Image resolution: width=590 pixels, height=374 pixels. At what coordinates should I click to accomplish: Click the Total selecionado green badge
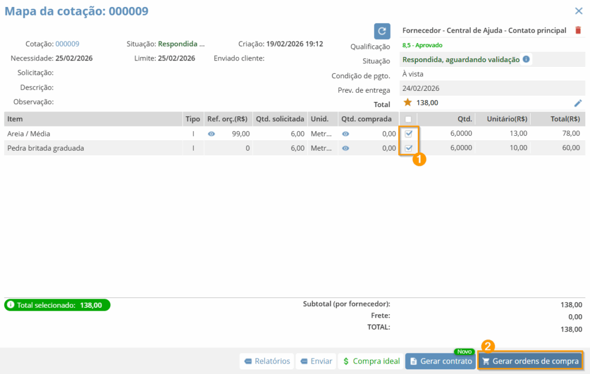pyautogui.click(x=57, y=305)
